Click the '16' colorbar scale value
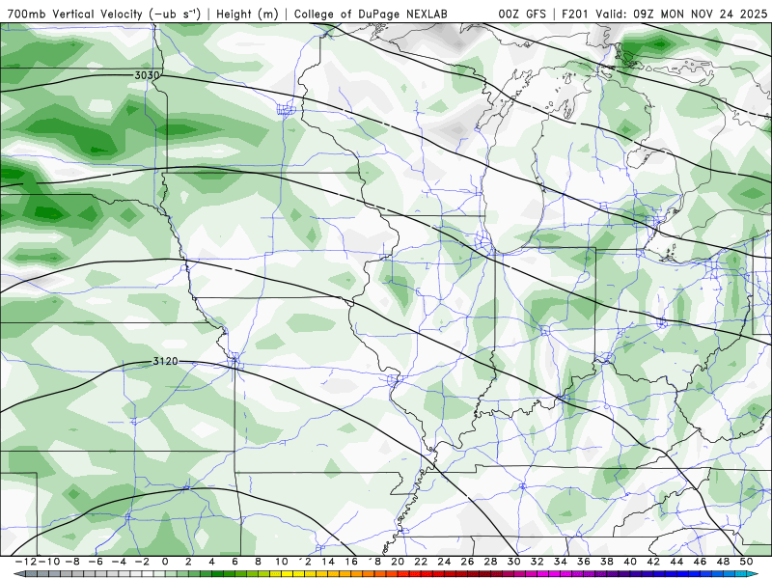772x579 pixels. click(351, 562)
